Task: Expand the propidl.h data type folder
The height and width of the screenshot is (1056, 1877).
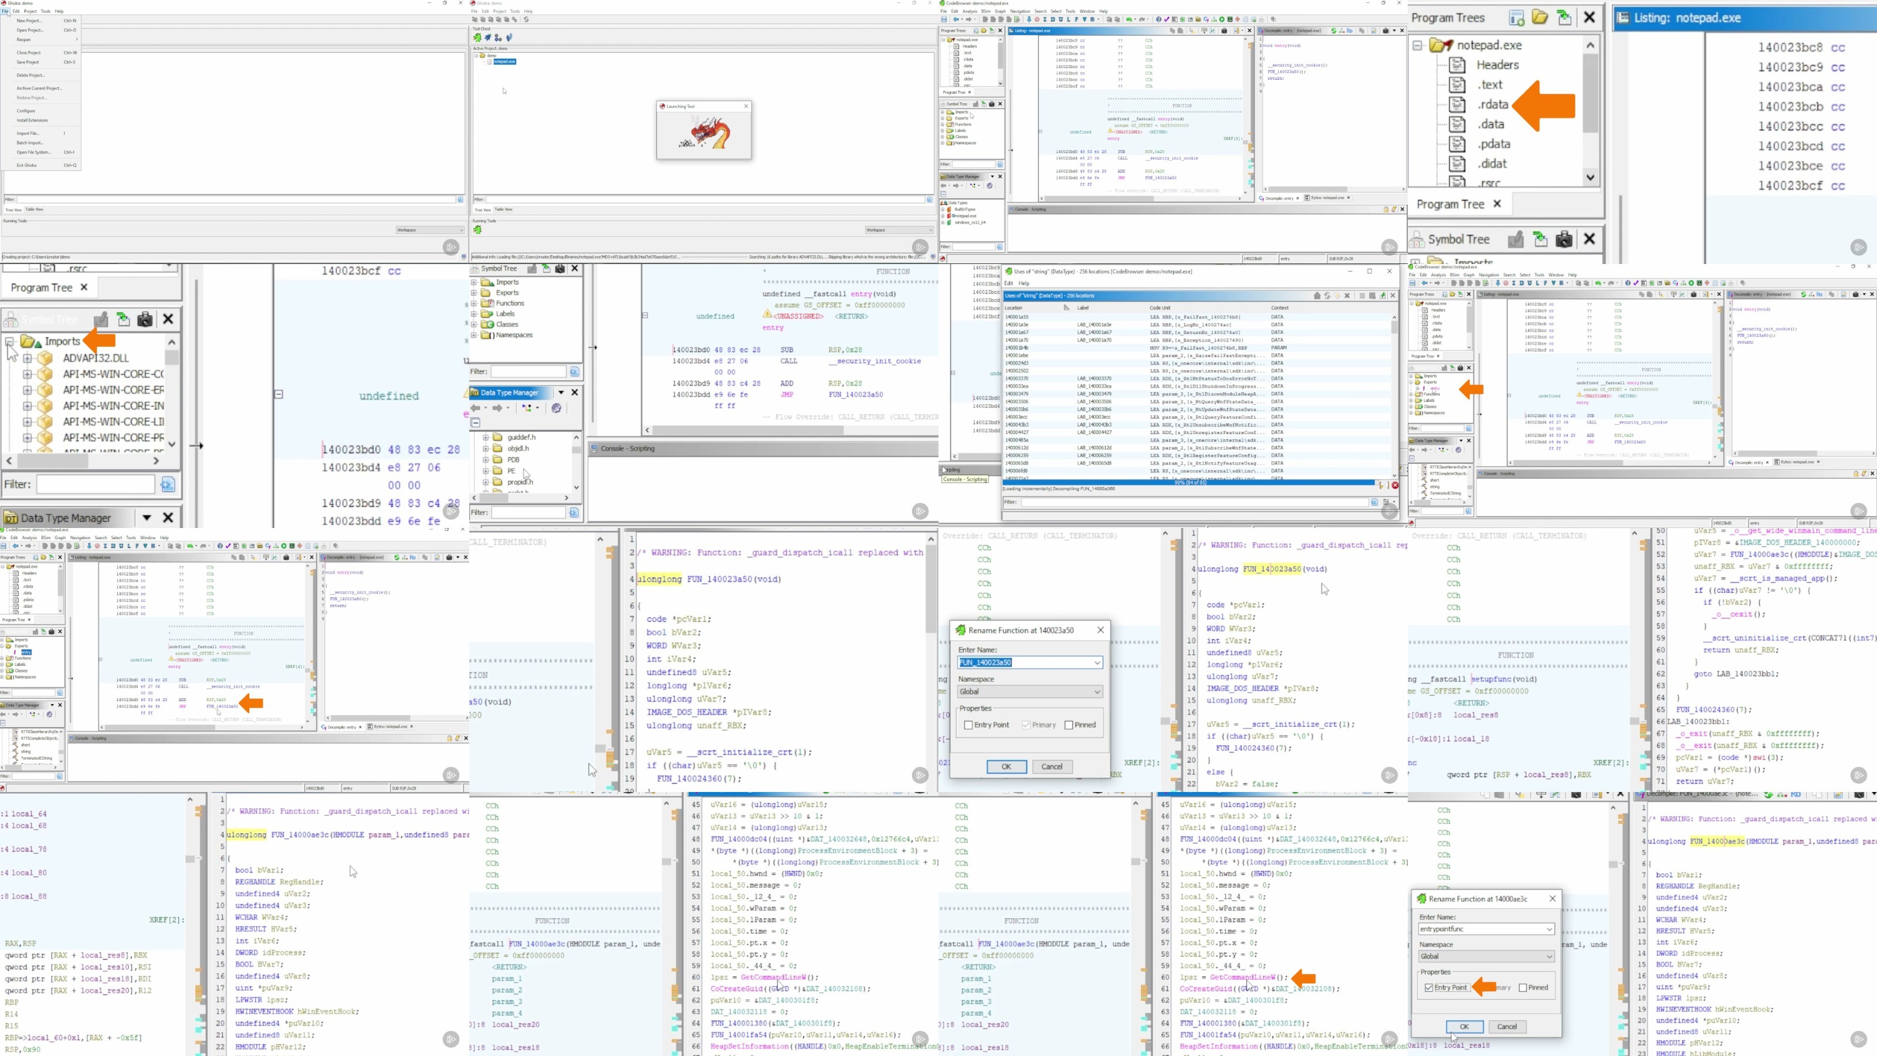Action: tap(486, 482)
